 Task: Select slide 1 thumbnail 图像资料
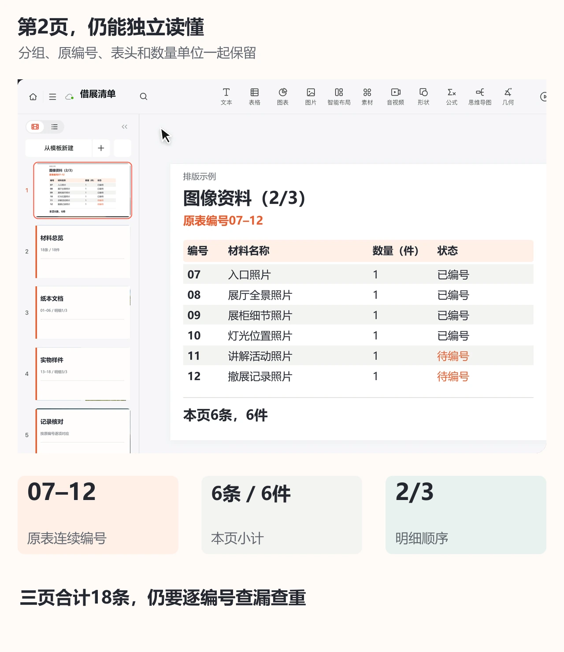[x=83, y=190]
